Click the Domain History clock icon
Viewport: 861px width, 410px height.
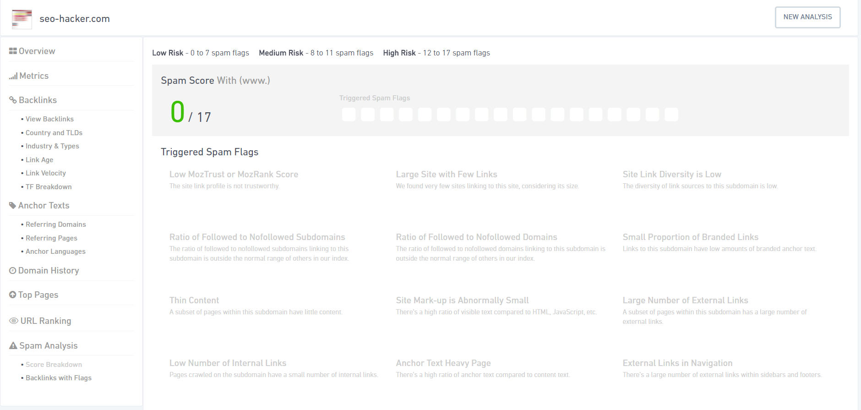[13, 271]
